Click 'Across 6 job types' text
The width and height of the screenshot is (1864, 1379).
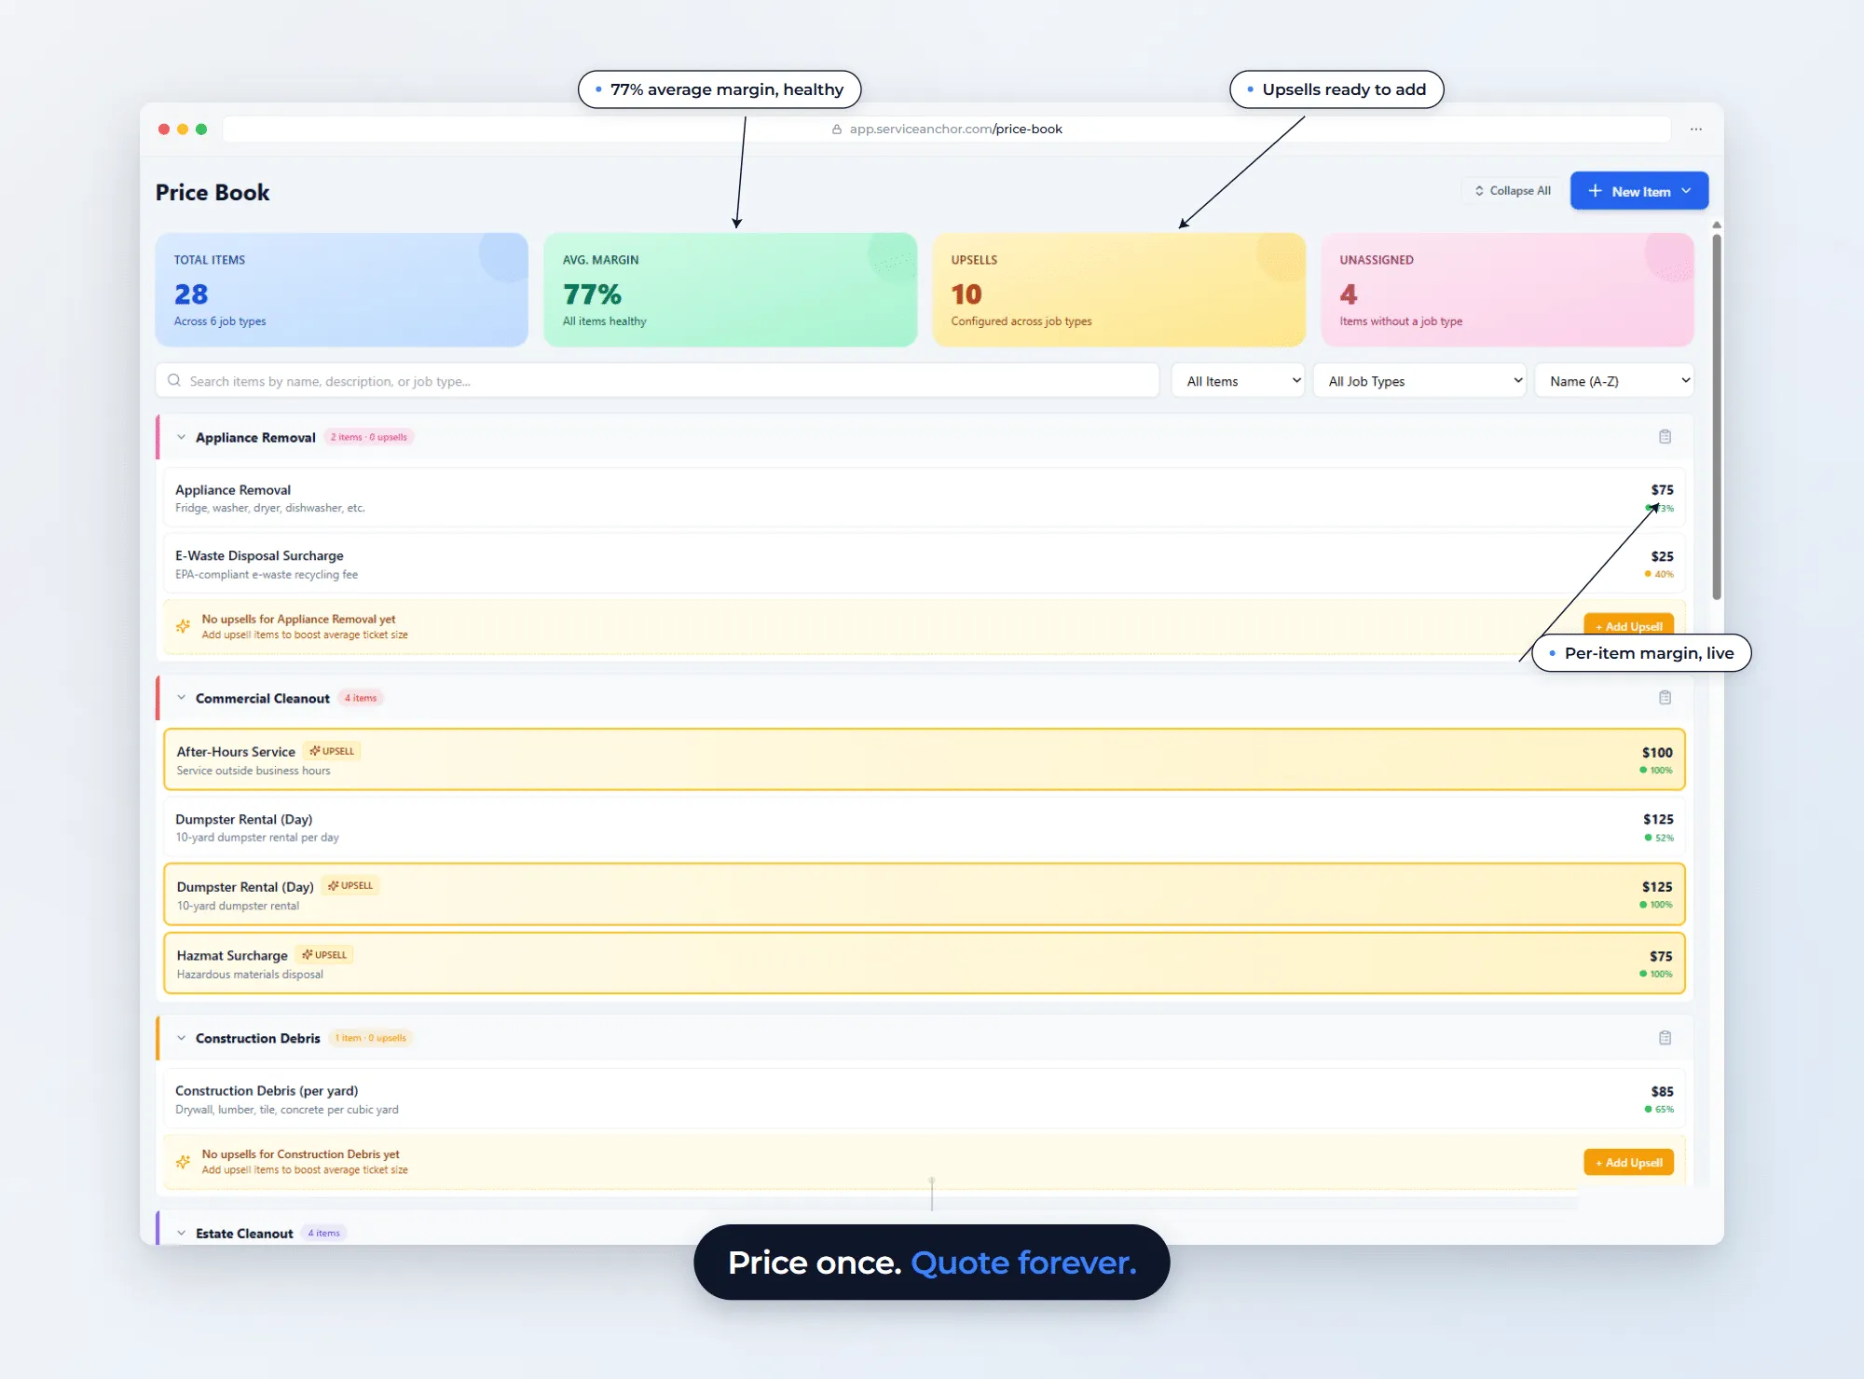coord(220,321)
